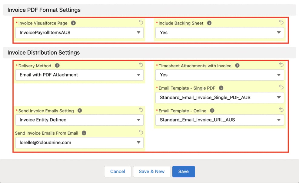Viewport: 299px width, 183px height.
Task: Show info for Timesheet Attachments with Invoice
Action: [237, 66]
